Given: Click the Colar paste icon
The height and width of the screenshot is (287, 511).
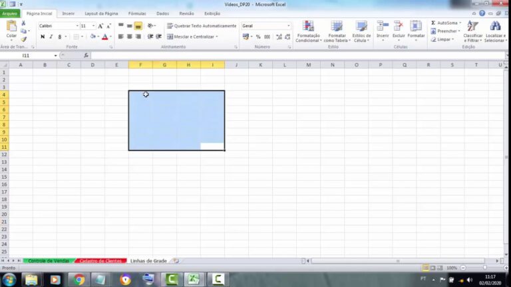Looking at the screenshot, I should (11, 27).
